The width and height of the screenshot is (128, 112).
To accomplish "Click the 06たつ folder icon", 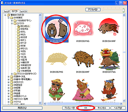I will point(18,40).
